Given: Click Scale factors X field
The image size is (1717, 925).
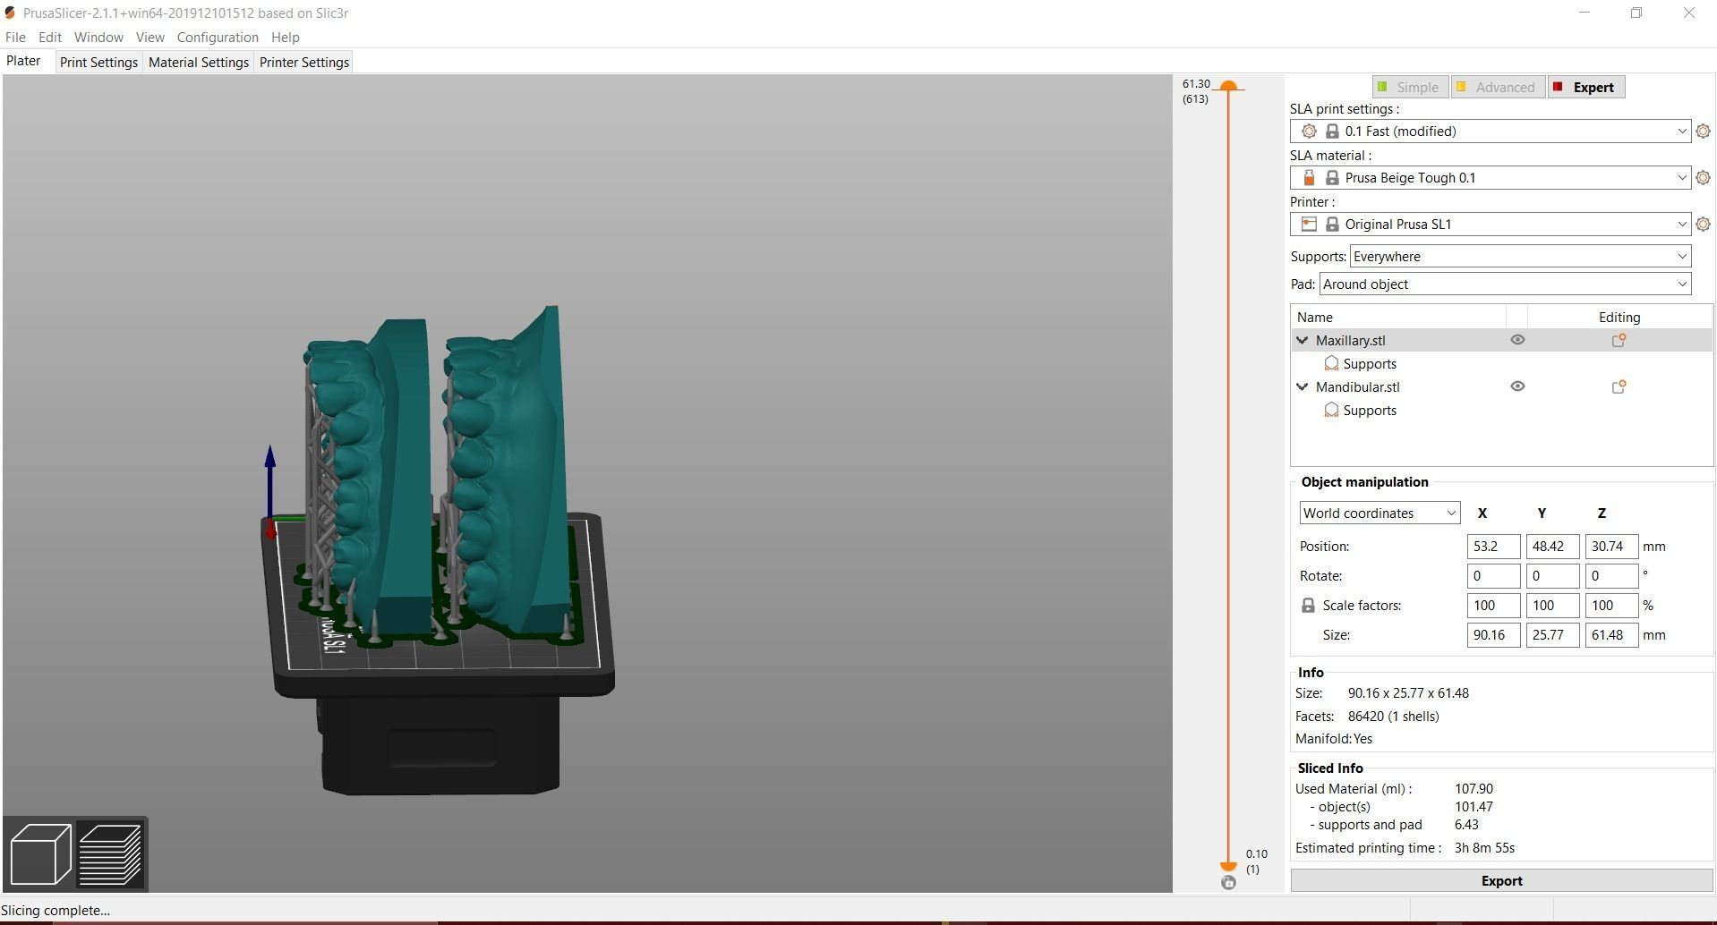Looking at the screenshot, I should click(1493, 606).
